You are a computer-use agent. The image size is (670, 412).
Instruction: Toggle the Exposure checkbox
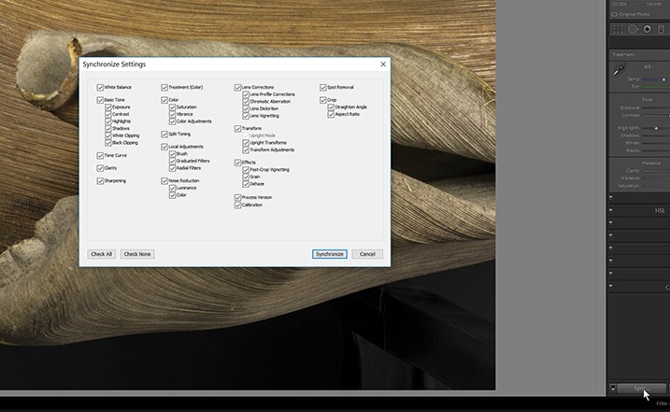click(x=108, y=107)
